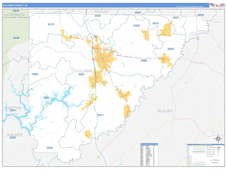
Task: Select ZIP code label 35619
Action: tap(16, 11)
